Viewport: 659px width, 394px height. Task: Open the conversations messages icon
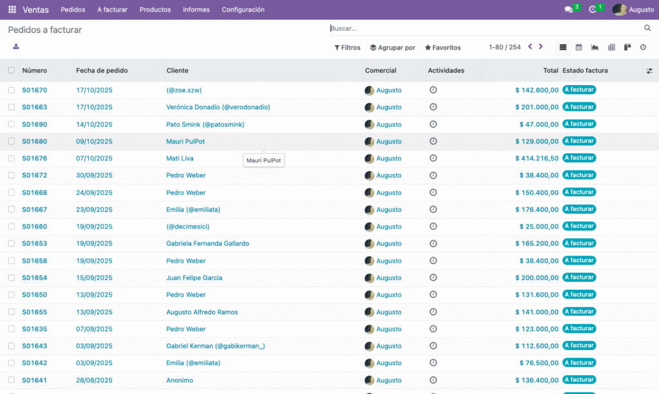pyautogui.click(x=568, y=10)
